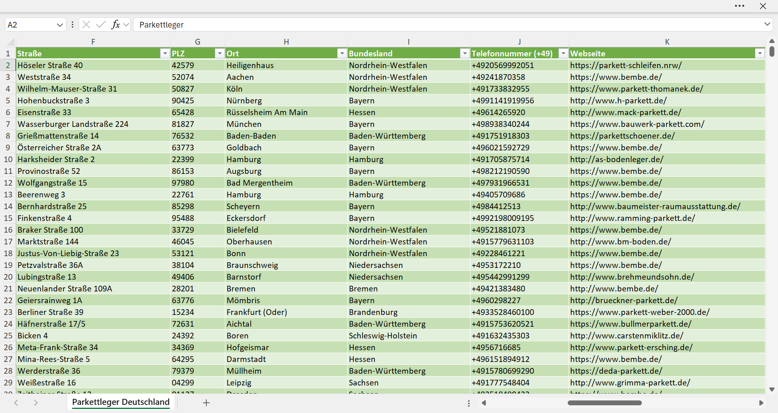Image resolution: width=778 pixels, height=413 pixels.
Task: Click vertical scrollbar down arrow
Action: coord(772,389)
